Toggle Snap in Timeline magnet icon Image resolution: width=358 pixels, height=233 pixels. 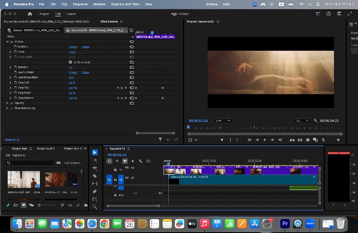click(117, 161)
